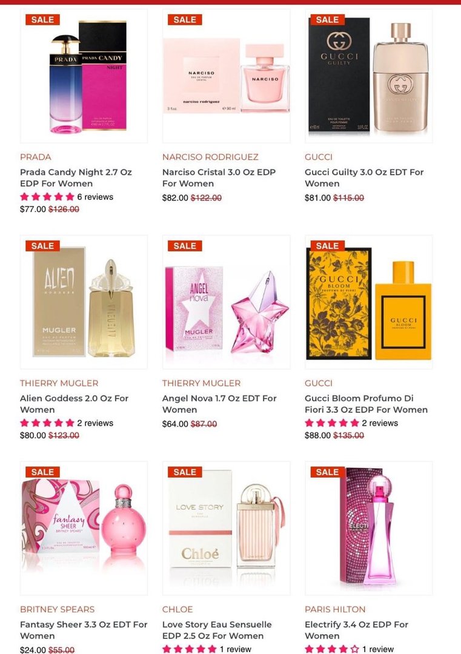View the Angel Nova star bottle image
Image resolution: width=461 pixels, height=654 pixels.
coord(226,302)
